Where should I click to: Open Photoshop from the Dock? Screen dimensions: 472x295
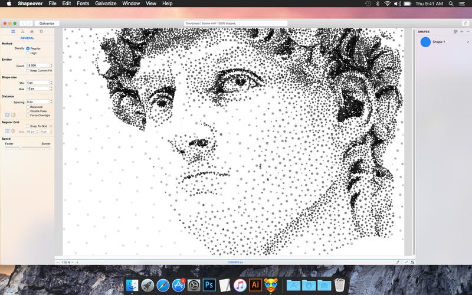[209, 285]
